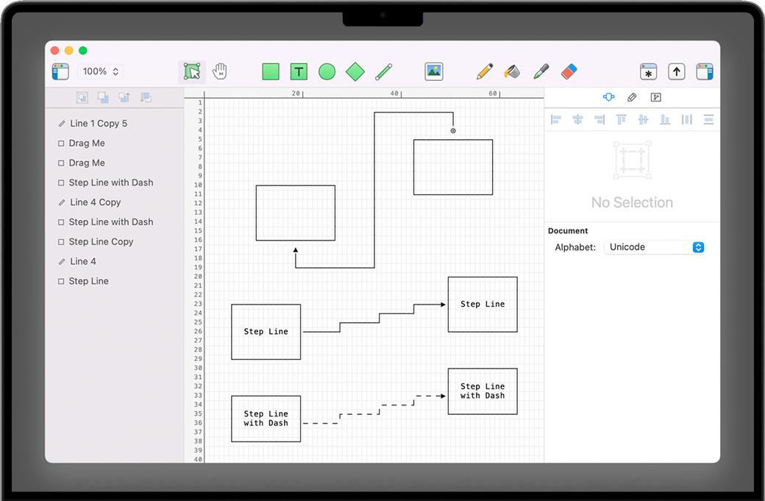
Task: Toggle the left sidebar panel icon
Action: point(60,71)
